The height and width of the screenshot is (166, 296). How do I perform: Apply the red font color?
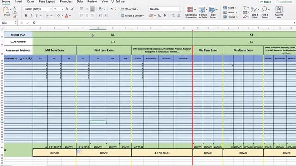(x=67, y=16)
